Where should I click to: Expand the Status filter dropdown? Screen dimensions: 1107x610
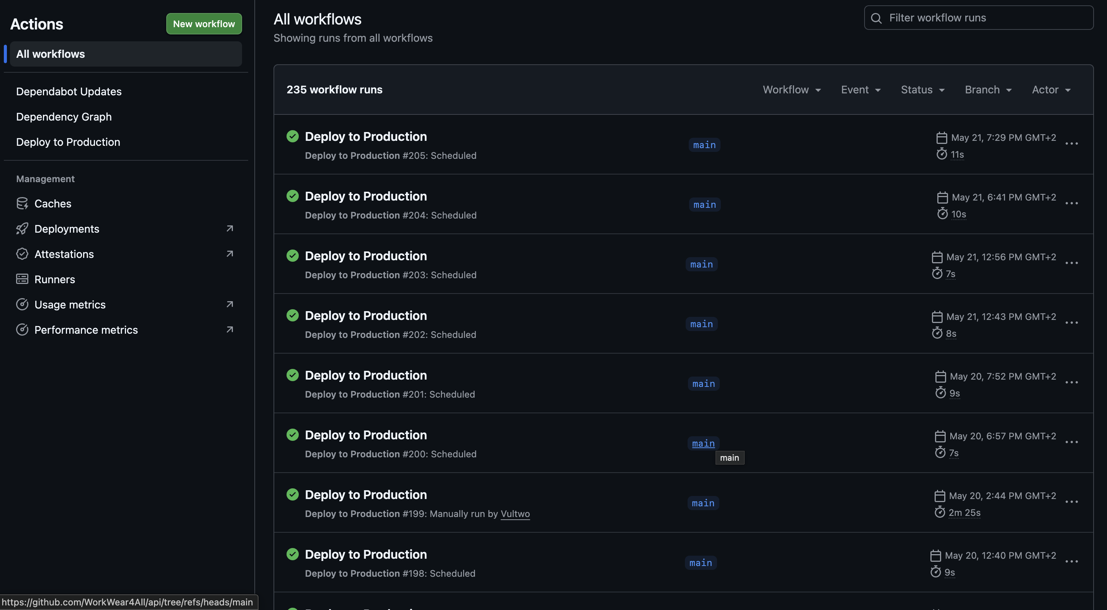click(x=923, y=90)
